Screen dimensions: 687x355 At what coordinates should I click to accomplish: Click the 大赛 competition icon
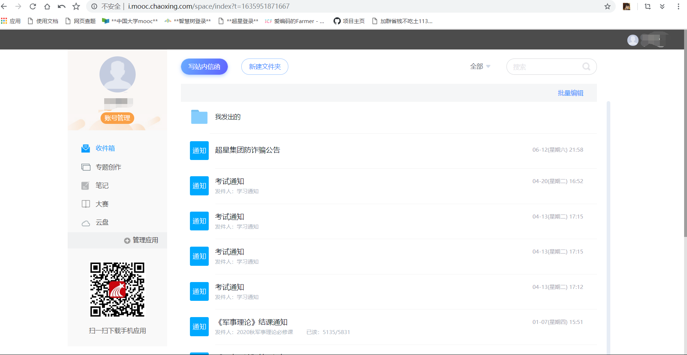(x=86, y=204)
